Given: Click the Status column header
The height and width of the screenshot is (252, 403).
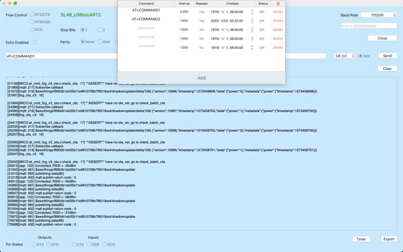Looking at the screenshot, I should (x=263, y=4).
